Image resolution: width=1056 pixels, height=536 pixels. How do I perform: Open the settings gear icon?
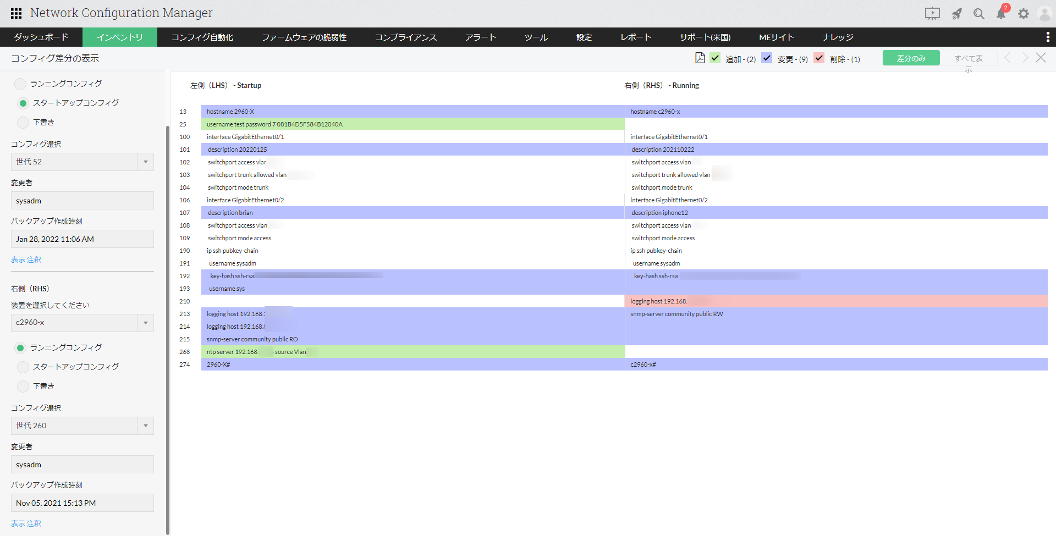point(1023,14)
